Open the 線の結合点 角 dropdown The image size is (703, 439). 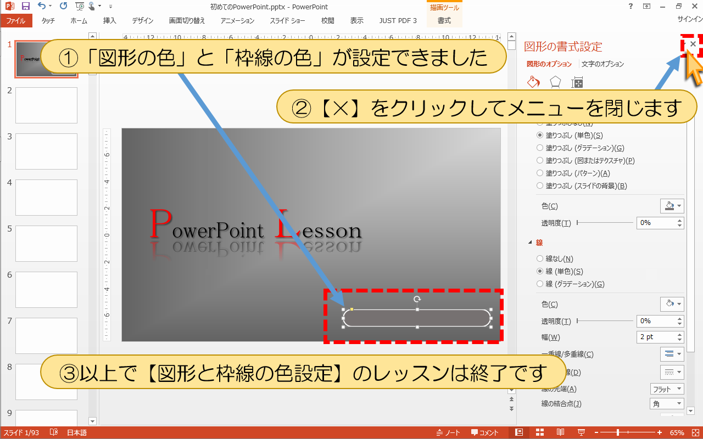pos(667,404)
